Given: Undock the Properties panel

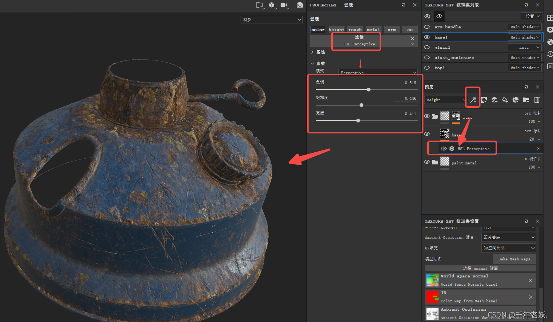Looking at the screenshot, I should pos(403,5).
